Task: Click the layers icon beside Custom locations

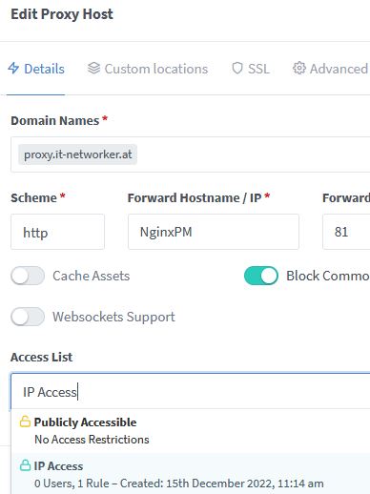Action: (93, 69)
